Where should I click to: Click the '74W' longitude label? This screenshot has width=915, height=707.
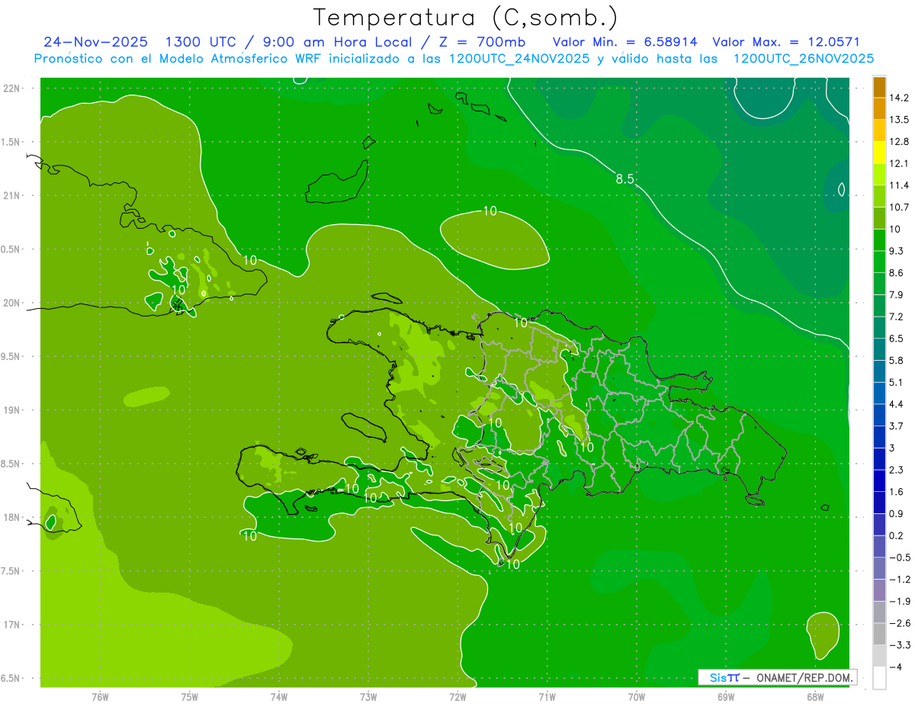278,696
